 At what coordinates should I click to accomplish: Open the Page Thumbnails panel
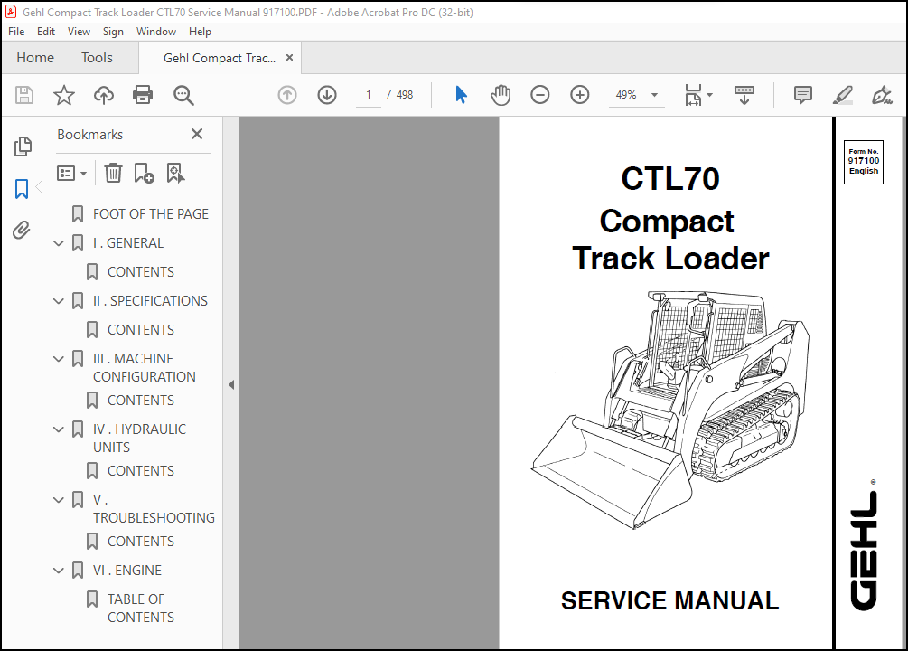[x=22, y=146]
